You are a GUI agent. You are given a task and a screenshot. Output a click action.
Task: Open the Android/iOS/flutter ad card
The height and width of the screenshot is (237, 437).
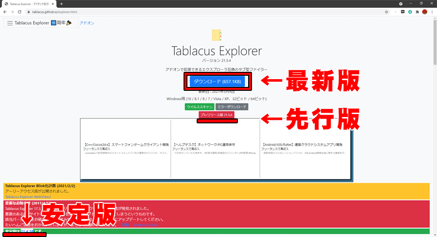[x=305, y=148]
